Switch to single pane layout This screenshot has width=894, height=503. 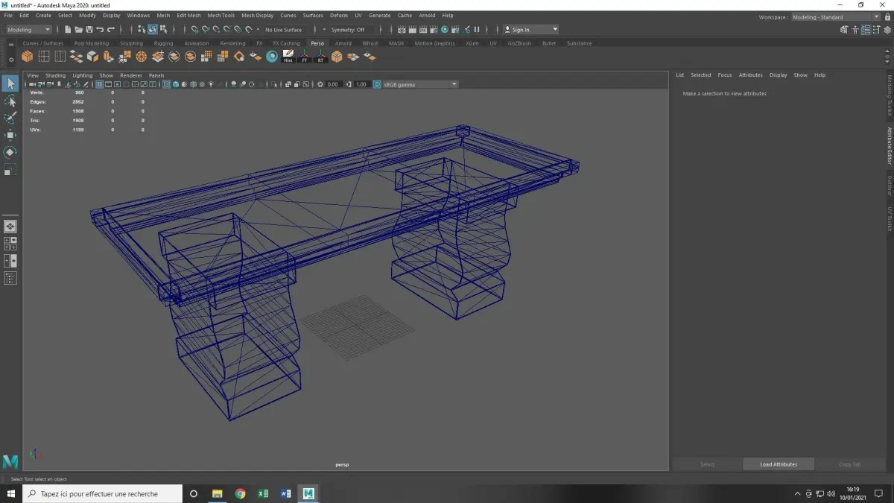click(x=10, y=227)
